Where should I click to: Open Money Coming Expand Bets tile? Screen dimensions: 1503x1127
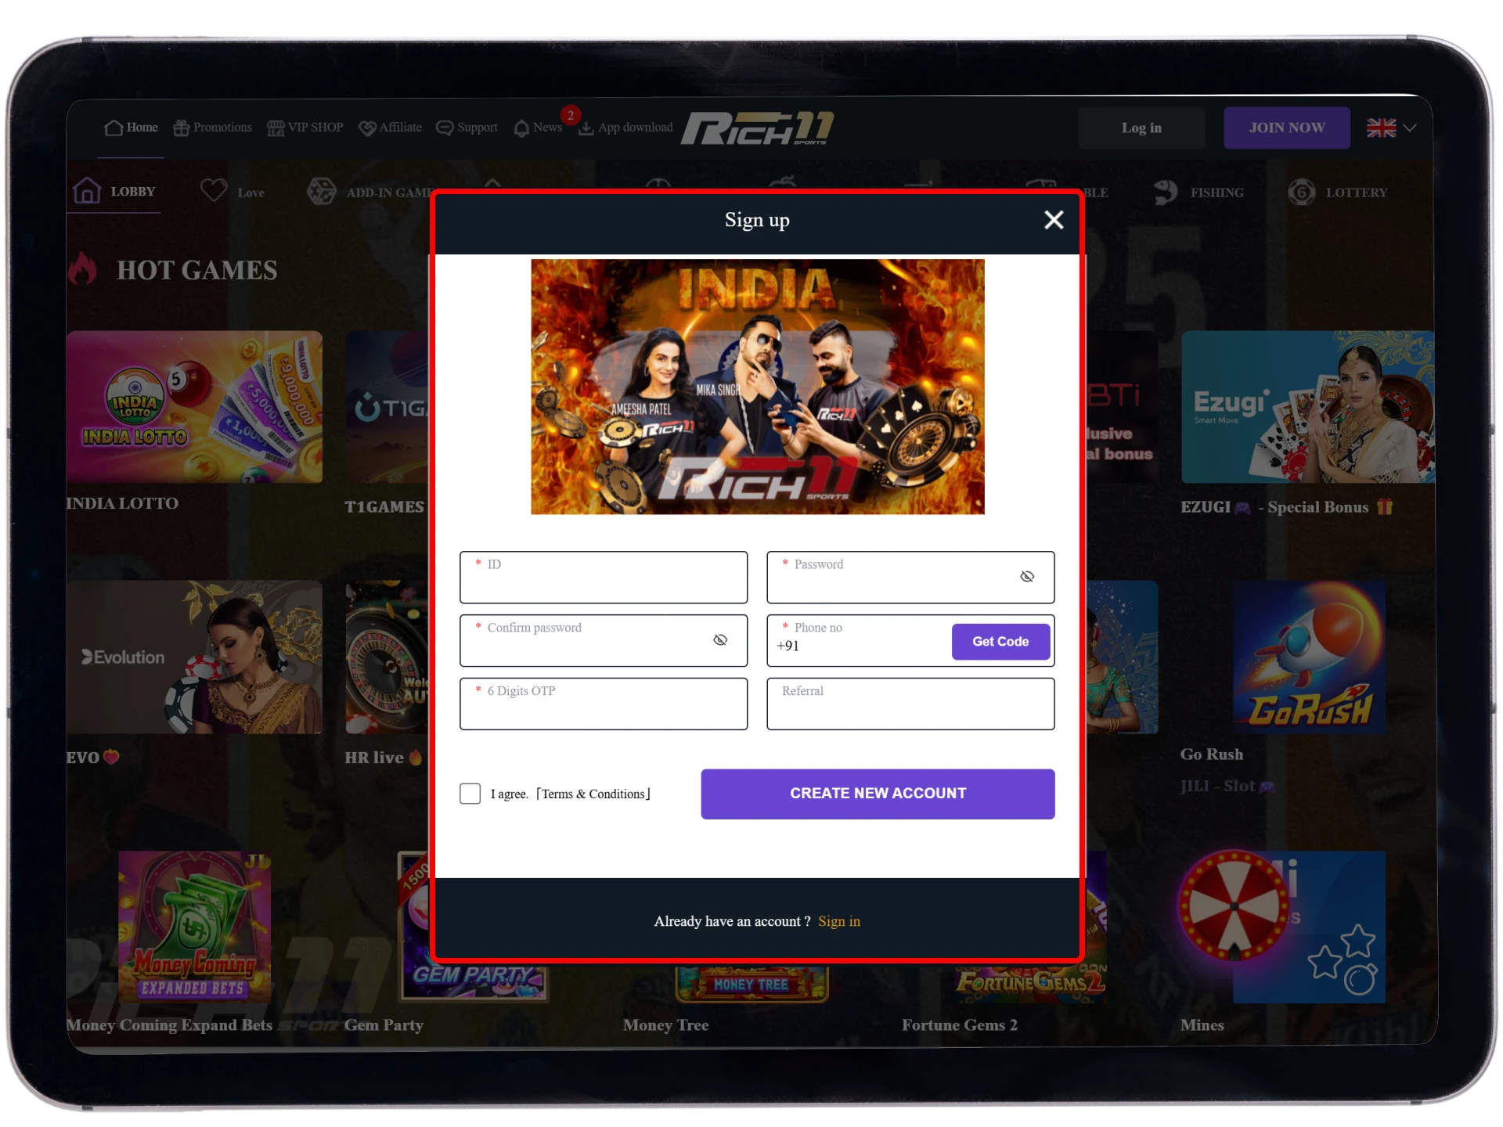click(x=194, y=927)
